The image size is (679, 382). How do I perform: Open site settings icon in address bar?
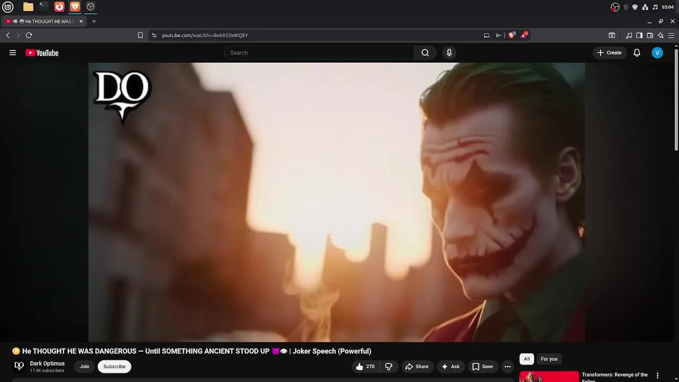coord(154,36)
